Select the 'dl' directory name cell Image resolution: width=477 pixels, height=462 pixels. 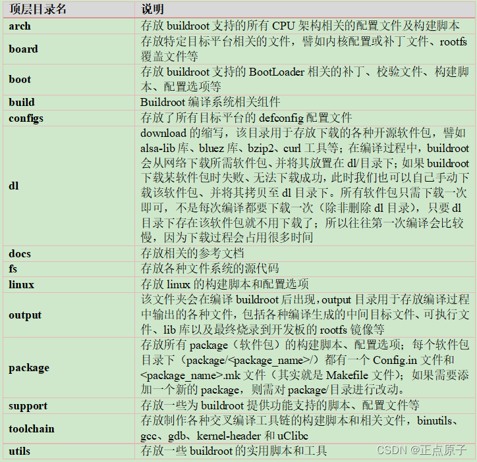(x=69, y=186)
